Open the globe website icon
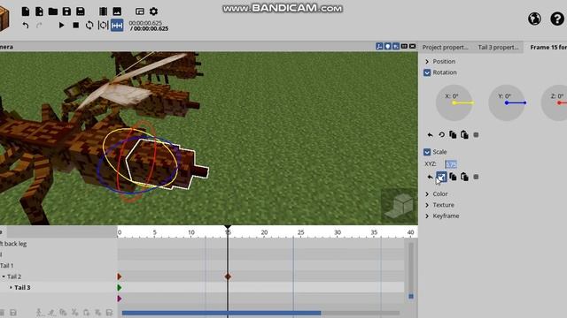Image resolution: width=567 pixels, height=318 pixels. tap(534, 19)
